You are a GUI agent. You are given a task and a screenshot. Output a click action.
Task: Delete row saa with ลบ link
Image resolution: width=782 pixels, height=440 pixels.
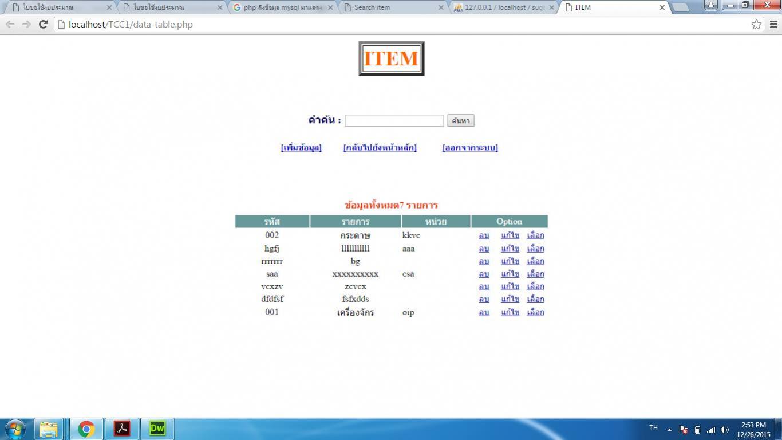484,274
